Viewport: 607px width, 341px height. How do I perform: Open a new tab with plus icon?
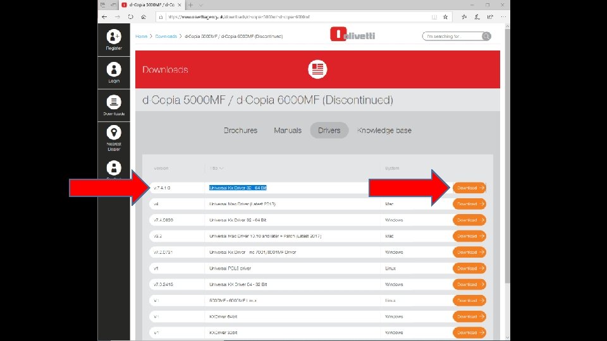(190, 5)
